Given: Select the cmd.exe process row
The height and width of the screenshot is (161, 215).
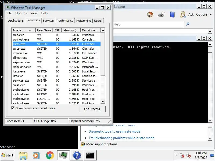Looking at the screenshot, I should (56, 35).
